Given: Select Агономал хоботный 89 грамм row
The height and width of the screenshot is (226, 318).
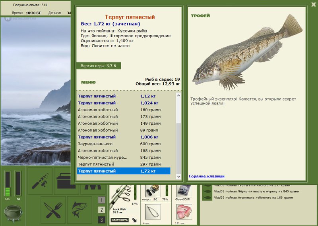Looking at the screenshot, I should (124, 130).
